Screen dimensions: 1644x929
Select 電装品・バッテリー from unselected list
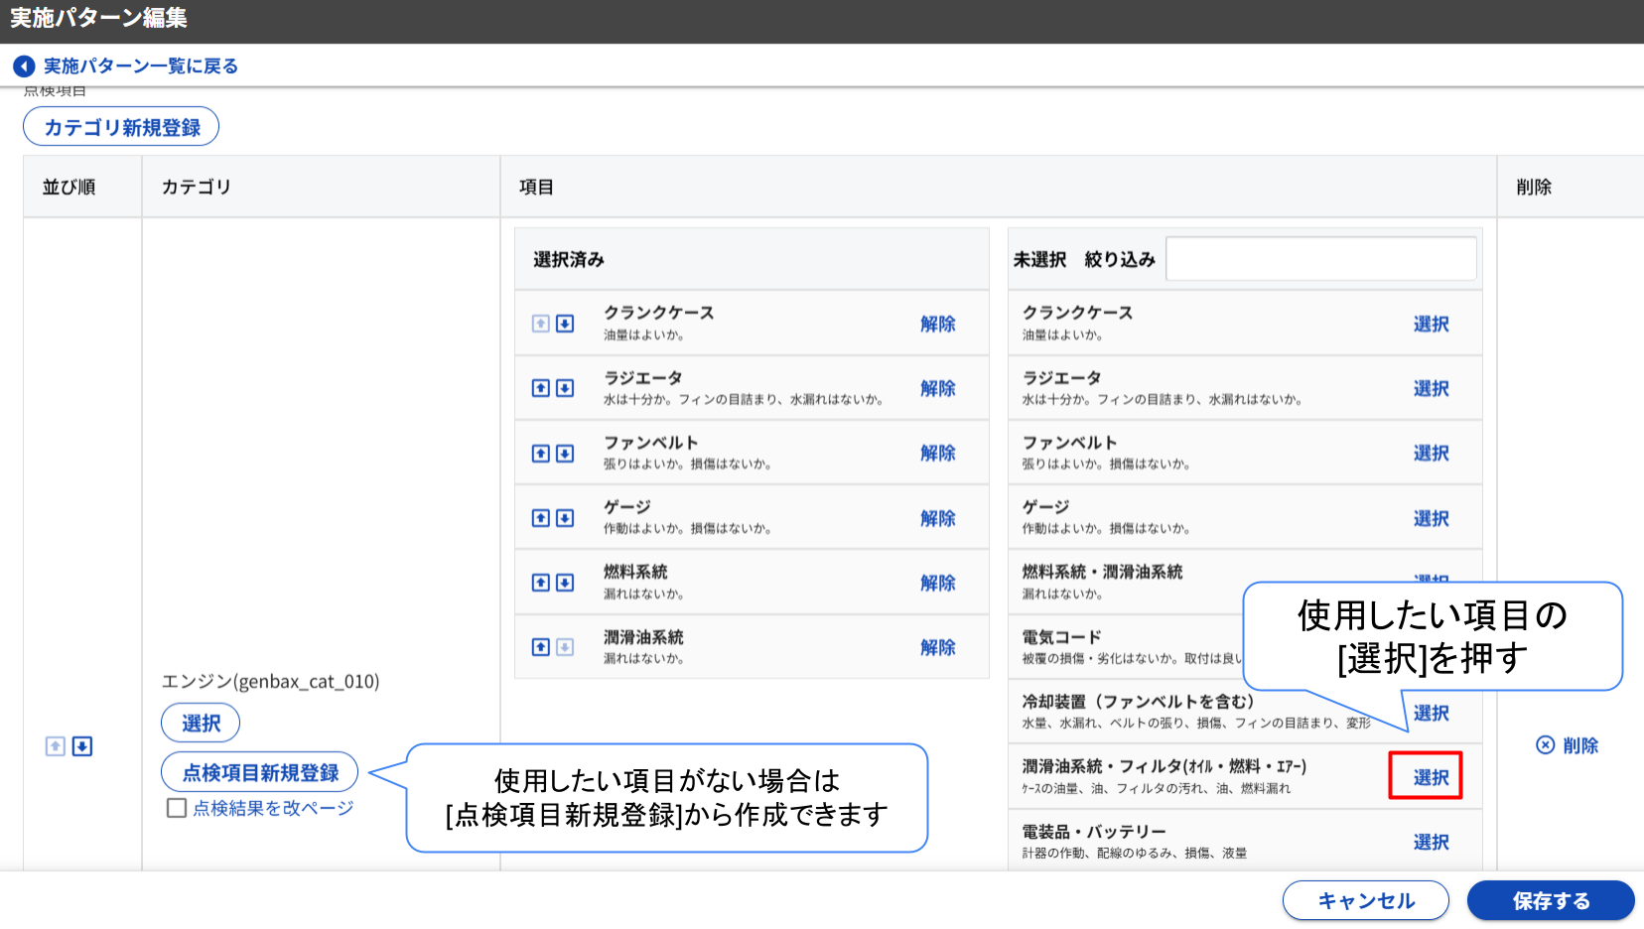click(1431, 842)
